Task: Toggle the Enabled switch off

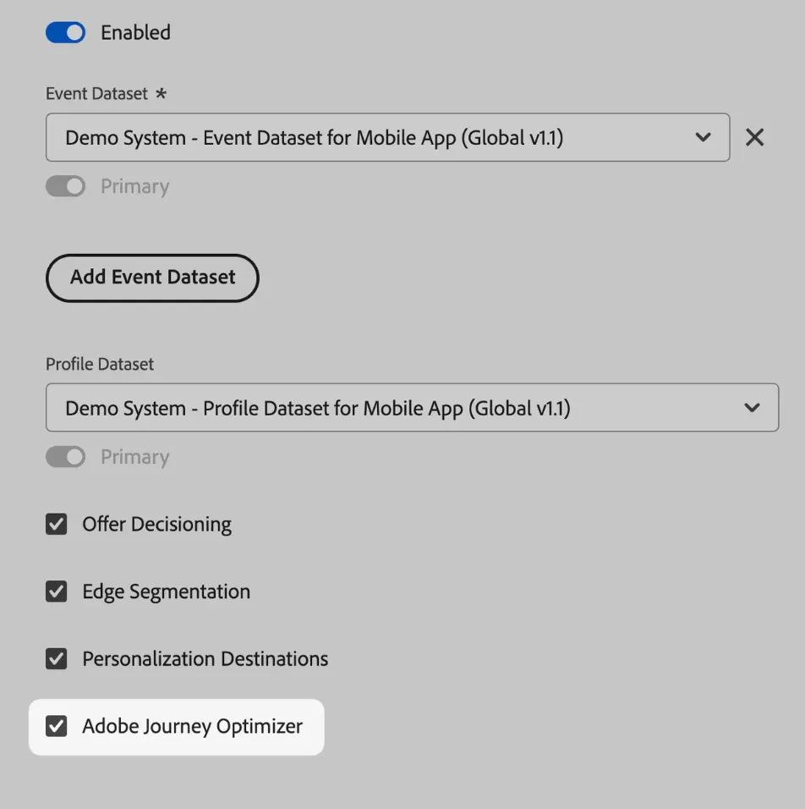Action: pos(65,32)
